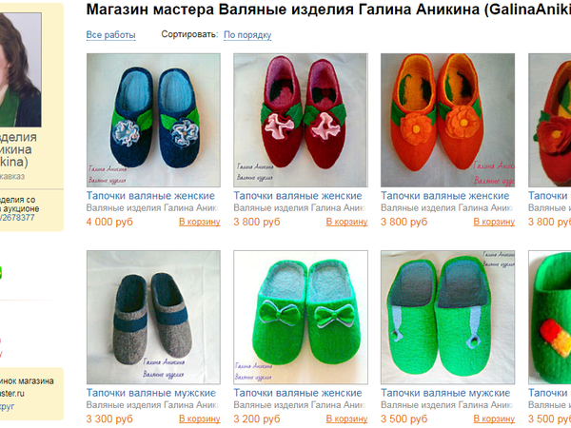Add the 3 200 руб green slippers to cart
The width and height of the screenshot is (571, 428).
[346, 418]
